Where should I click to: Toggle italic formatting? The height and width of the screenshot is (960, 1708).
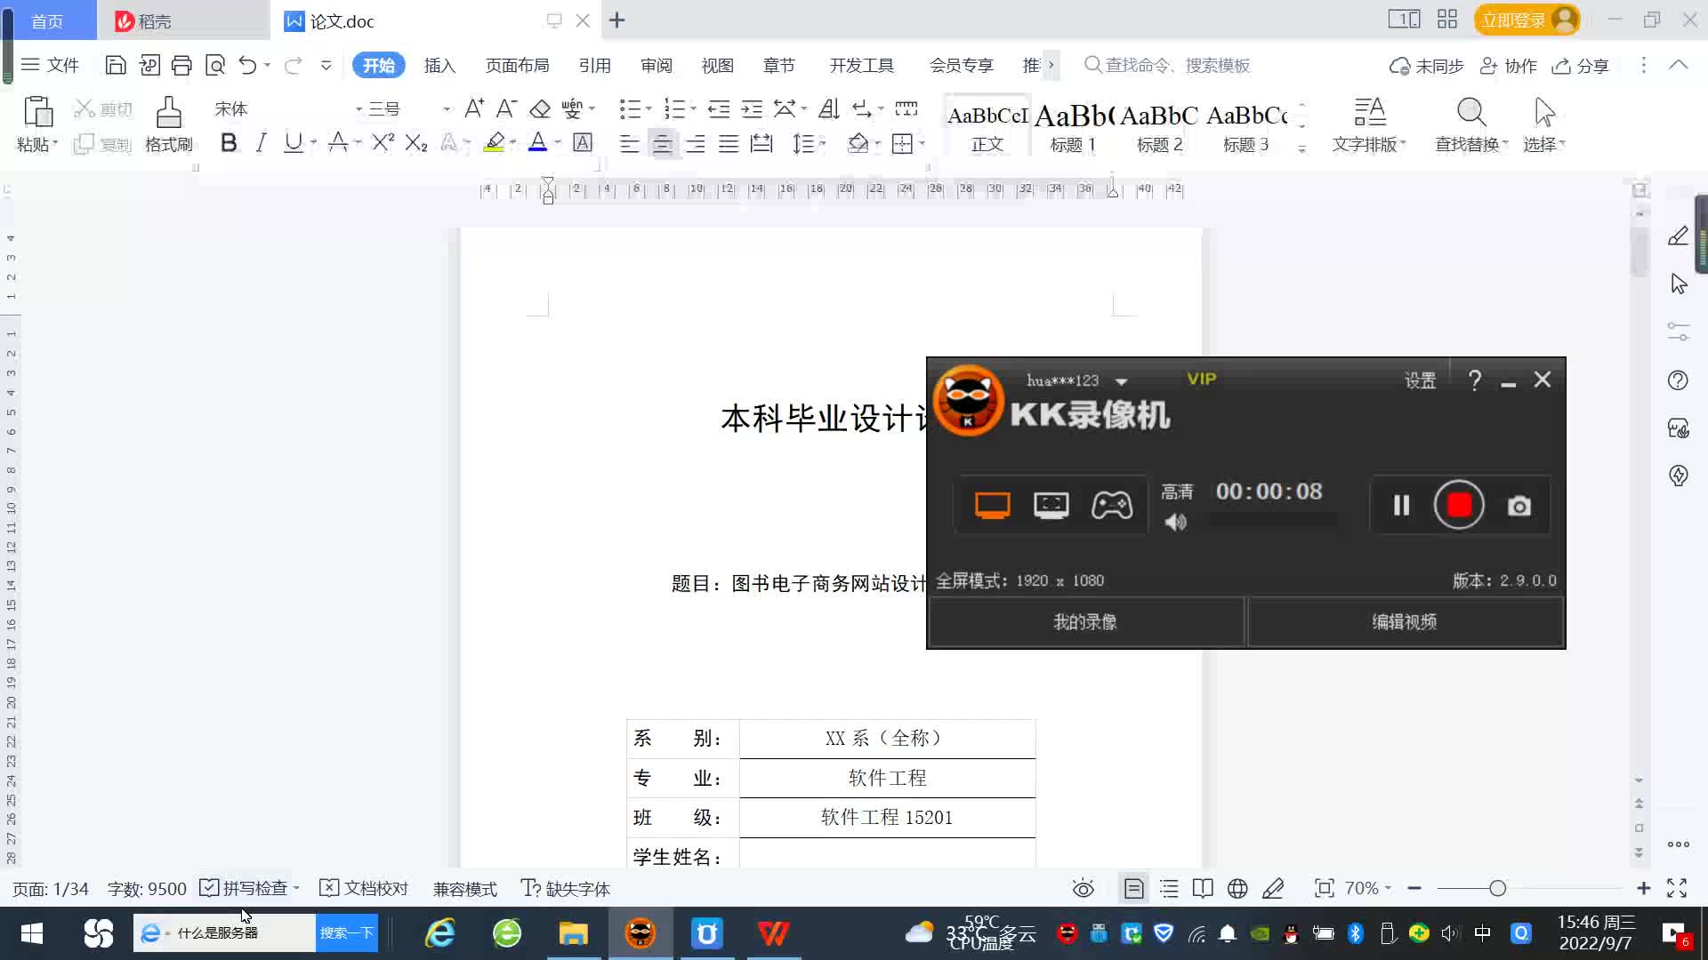click(261, 143)
